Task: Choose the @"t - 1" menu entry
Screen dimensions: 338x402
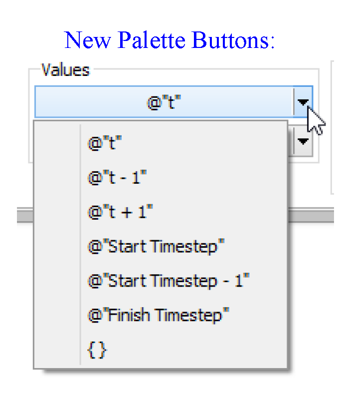Action: click(x=118, y=178)
